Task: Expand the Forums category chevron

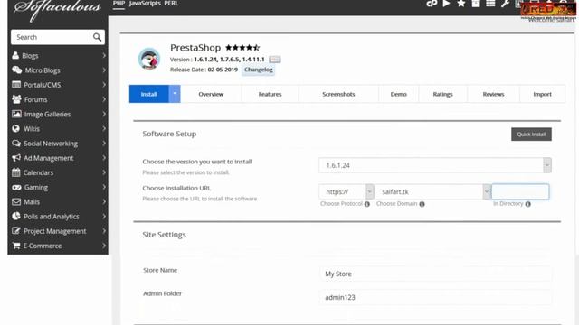Action: point(104,99)
